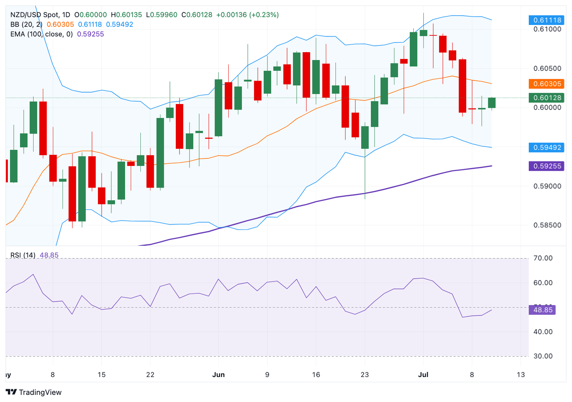Click the purple 48.85 RSI axis tag
Viewport: 572px width, 402px height.
(543, 310)
